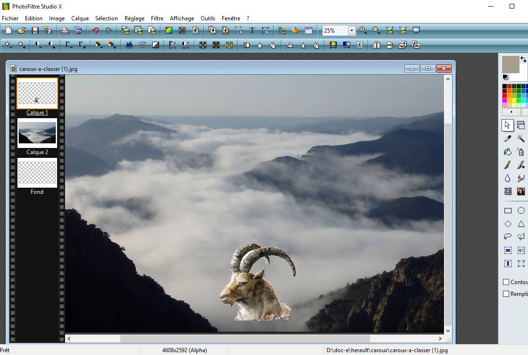Select the Fond layer thumbnail

click(37, 173)
